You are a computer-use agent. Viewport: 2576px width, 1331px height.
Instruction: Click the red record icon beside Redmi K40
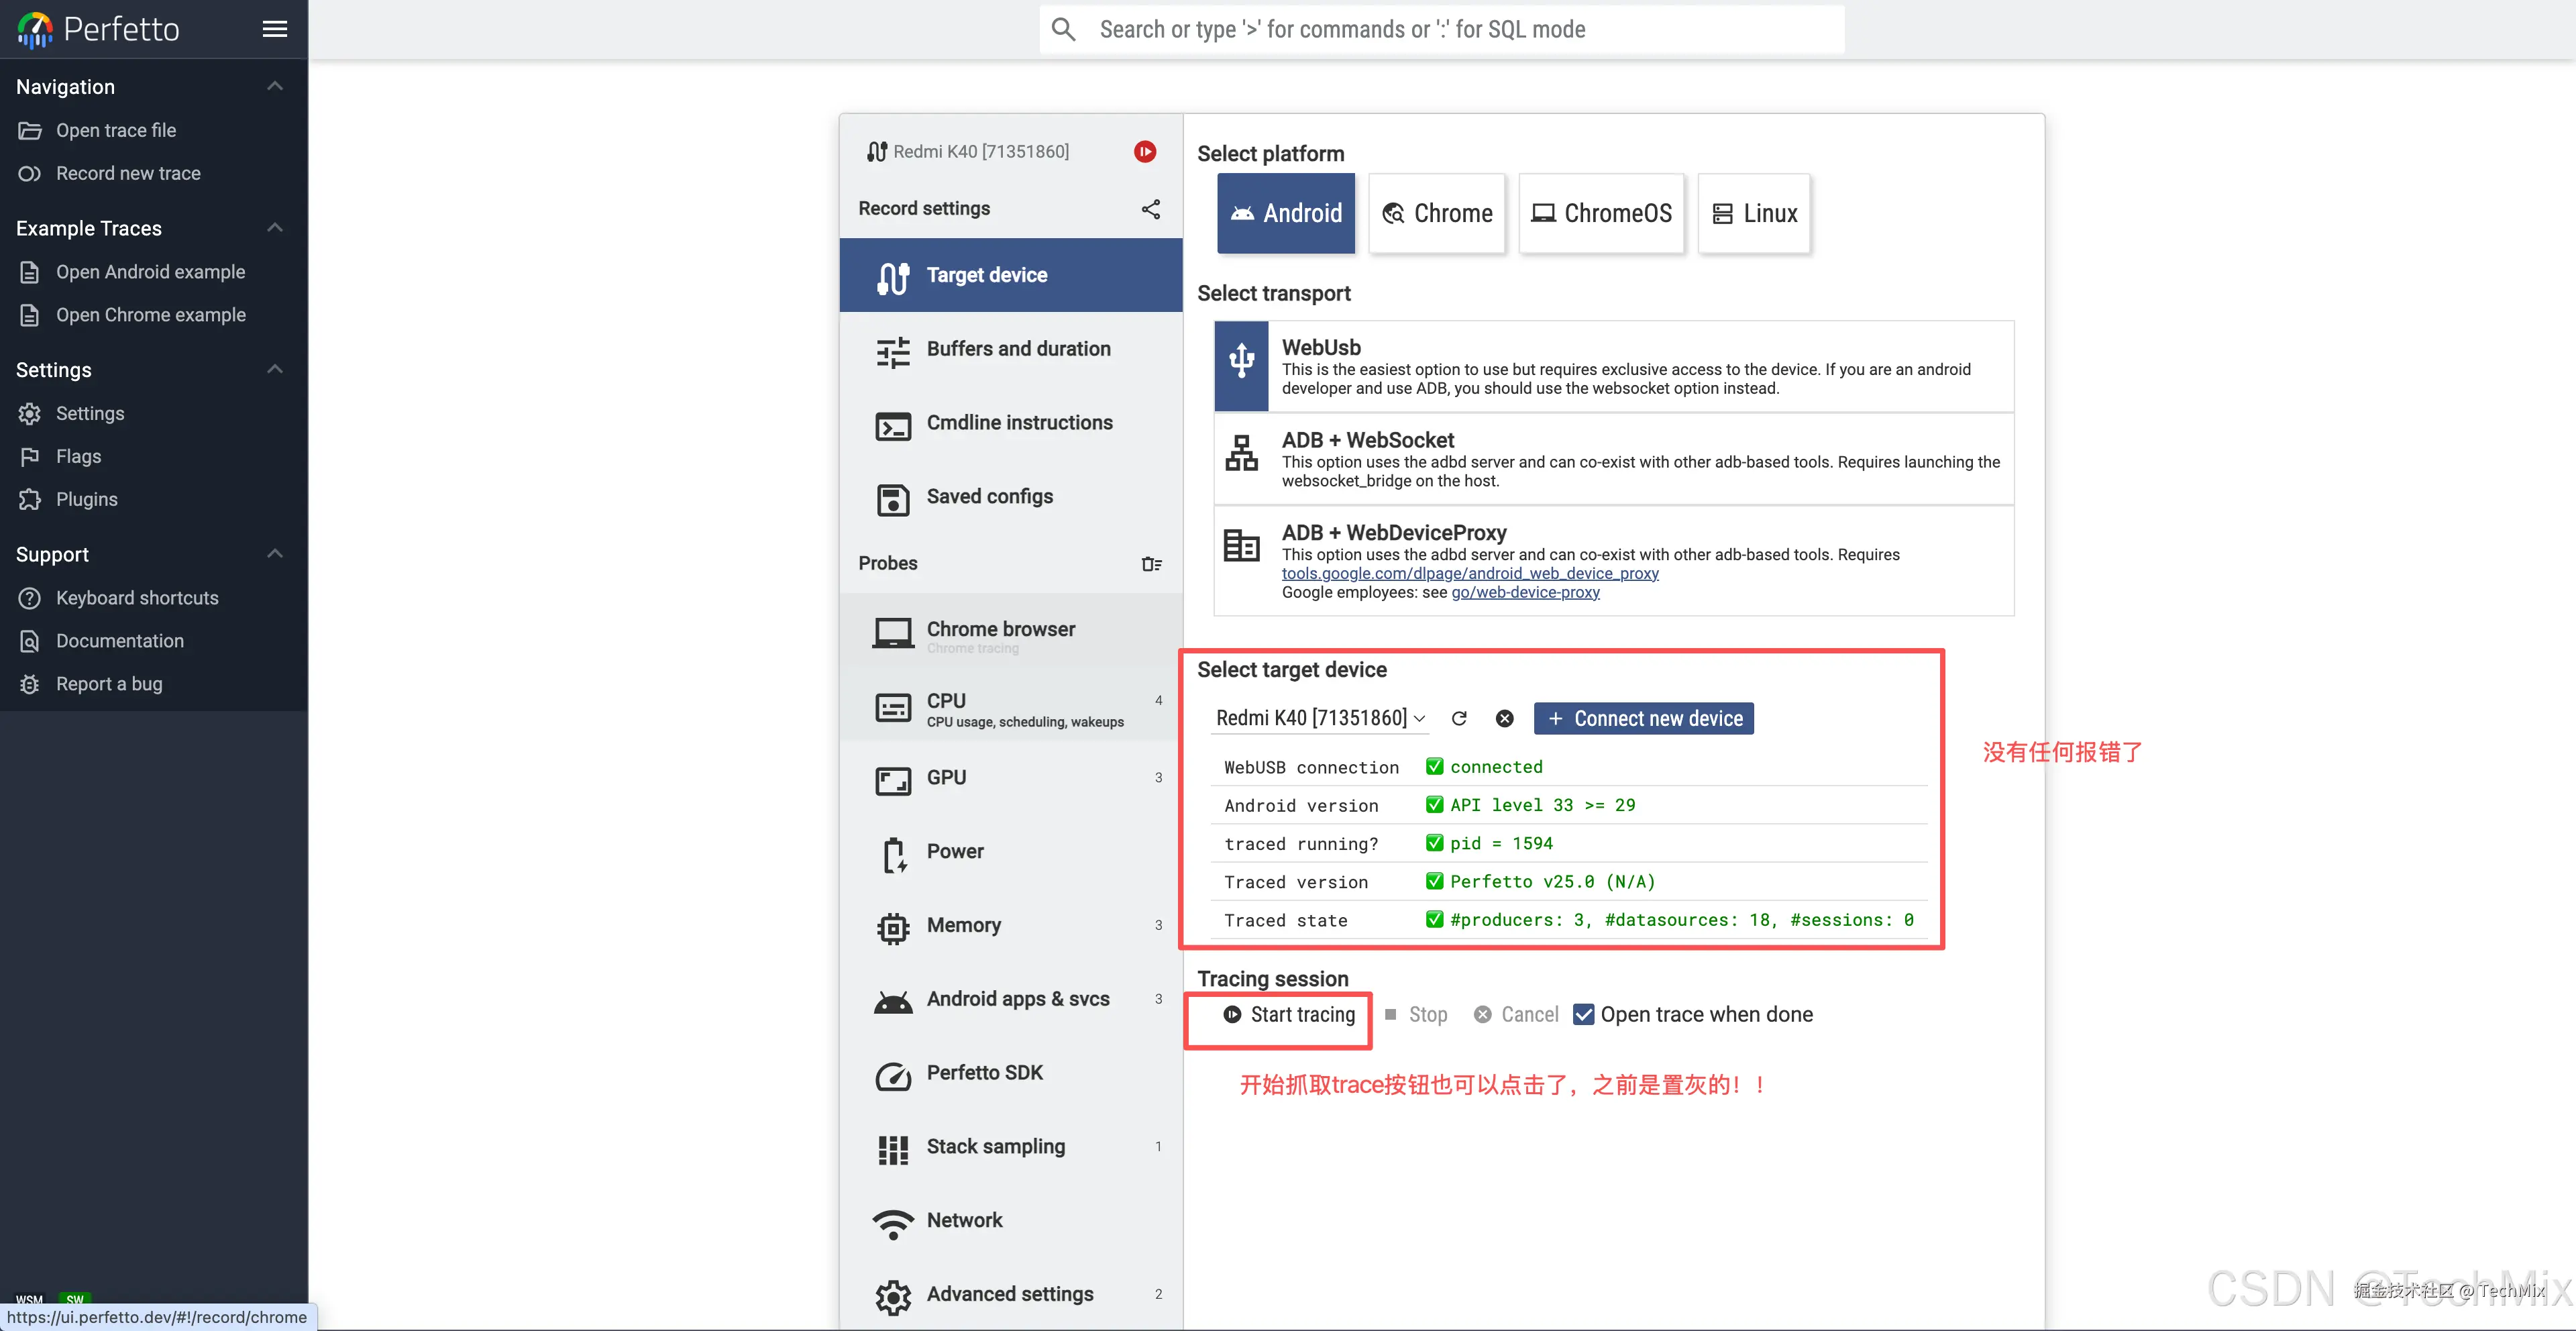(1145, 151)
